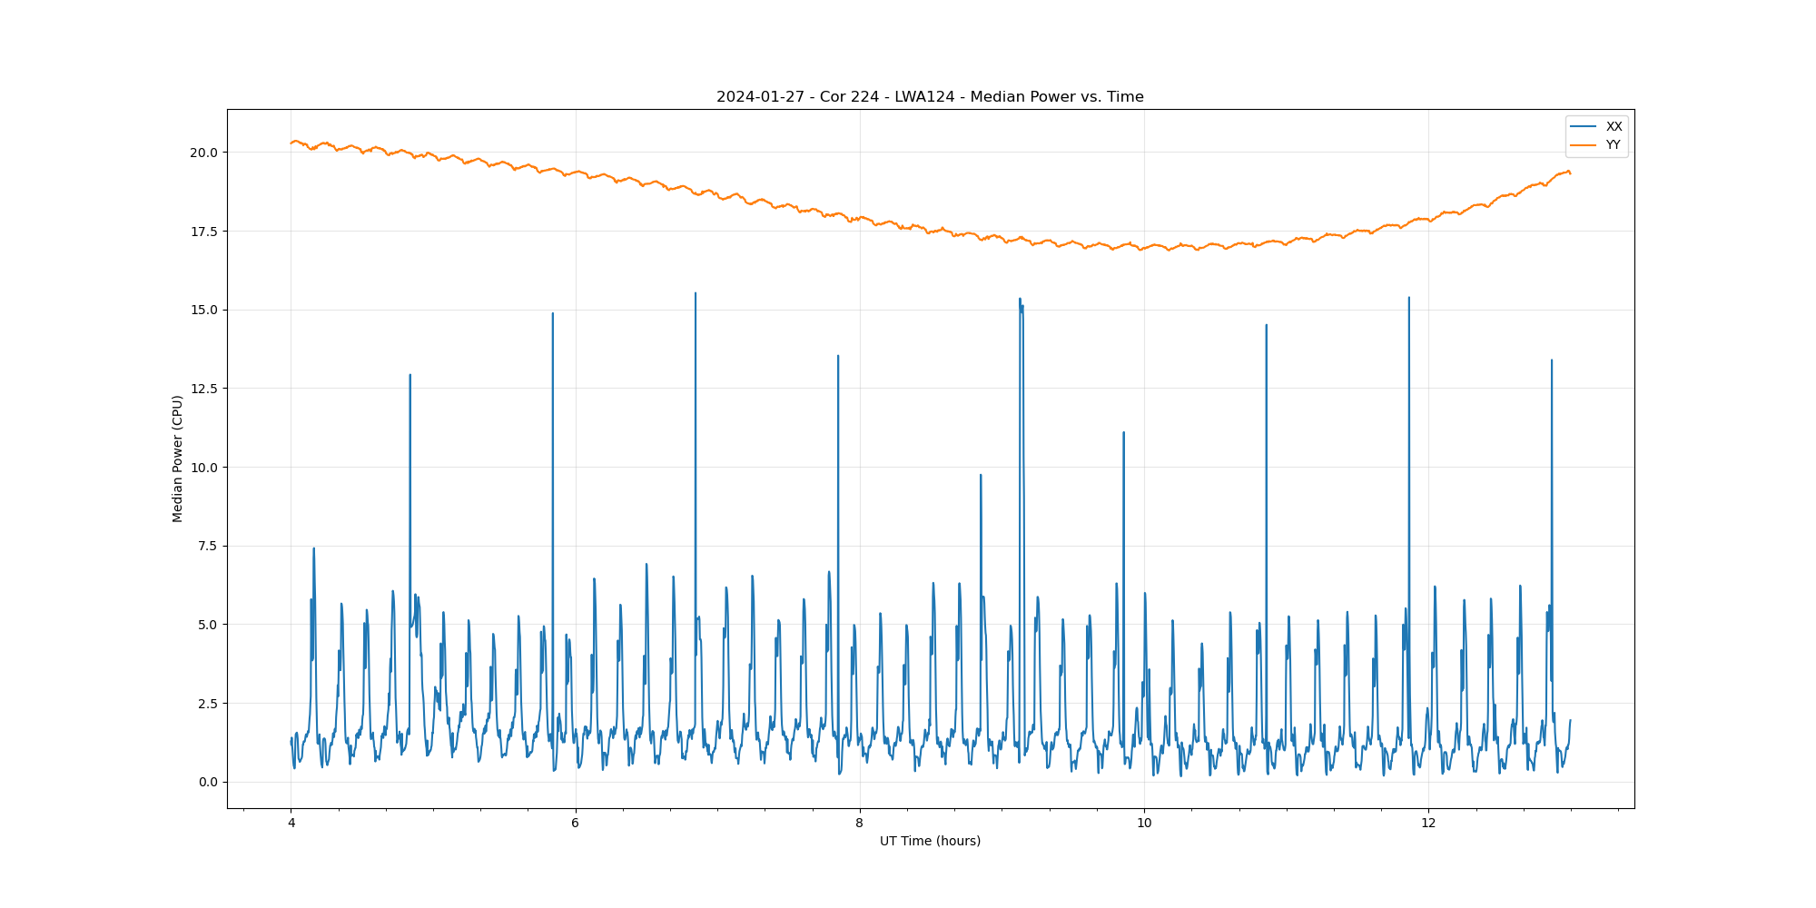Select the XX legend label text

1614,126
